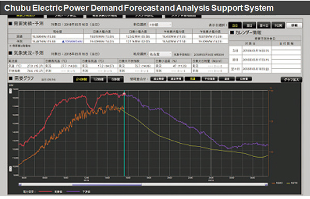
Task: Click the white 移動 button
Action: coord(294,25)
